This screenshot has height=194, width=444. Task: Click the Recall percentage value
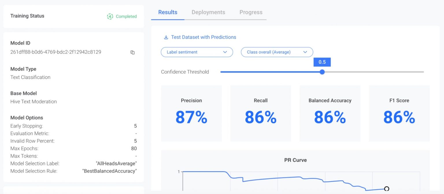point(260,117)
